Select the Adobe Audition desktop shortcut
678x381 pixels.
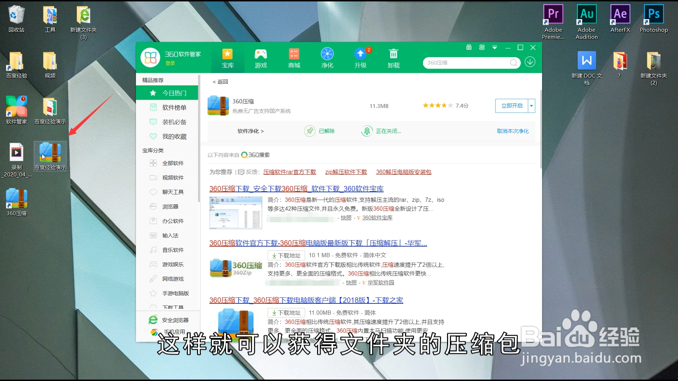click(x=587, y=22)
